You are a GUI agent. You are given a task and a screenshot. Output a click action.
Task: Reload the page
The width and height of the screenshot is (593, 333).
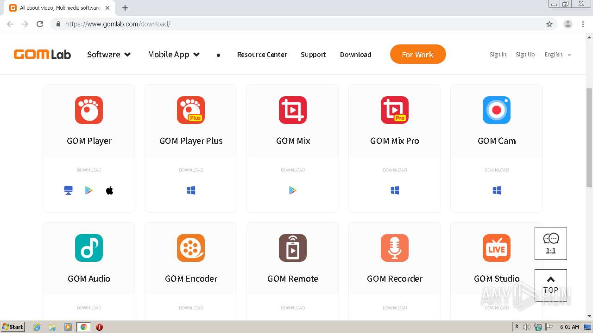(x=40, y=24)
